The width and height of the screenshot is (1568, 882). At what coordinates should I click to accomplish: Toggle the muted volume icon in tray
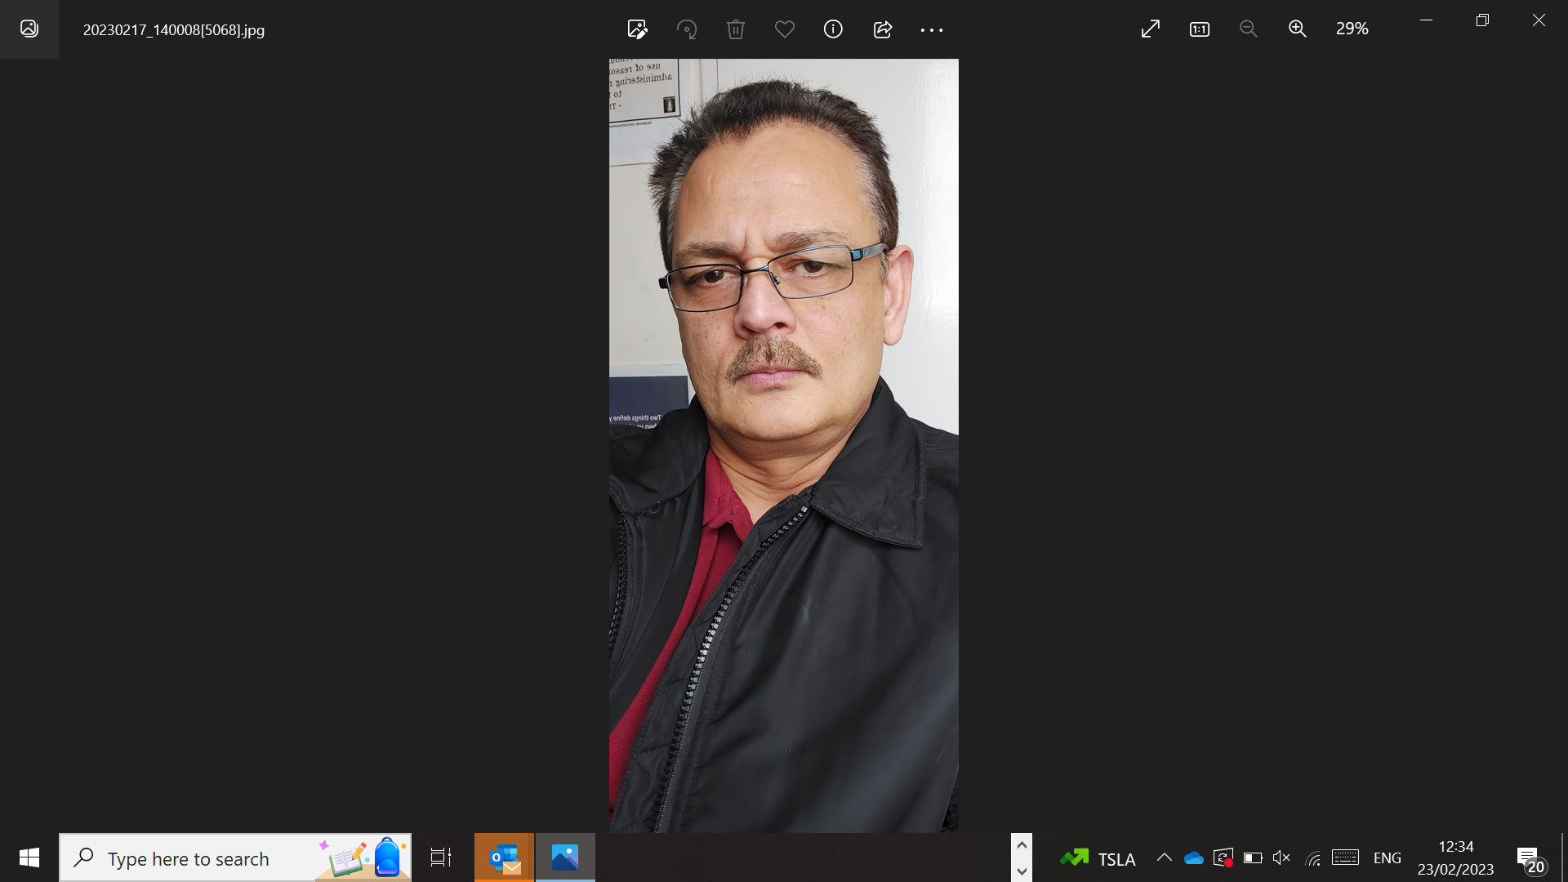pos(1281,857)
